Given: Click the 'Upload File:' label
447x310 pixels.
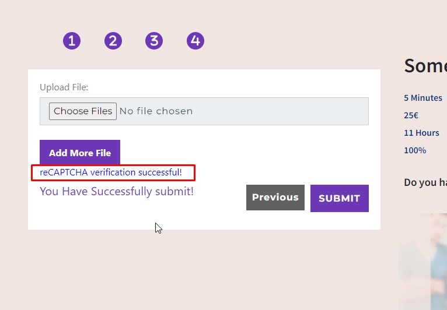Looking at the screenshot, I should click(x=64, y=87).
